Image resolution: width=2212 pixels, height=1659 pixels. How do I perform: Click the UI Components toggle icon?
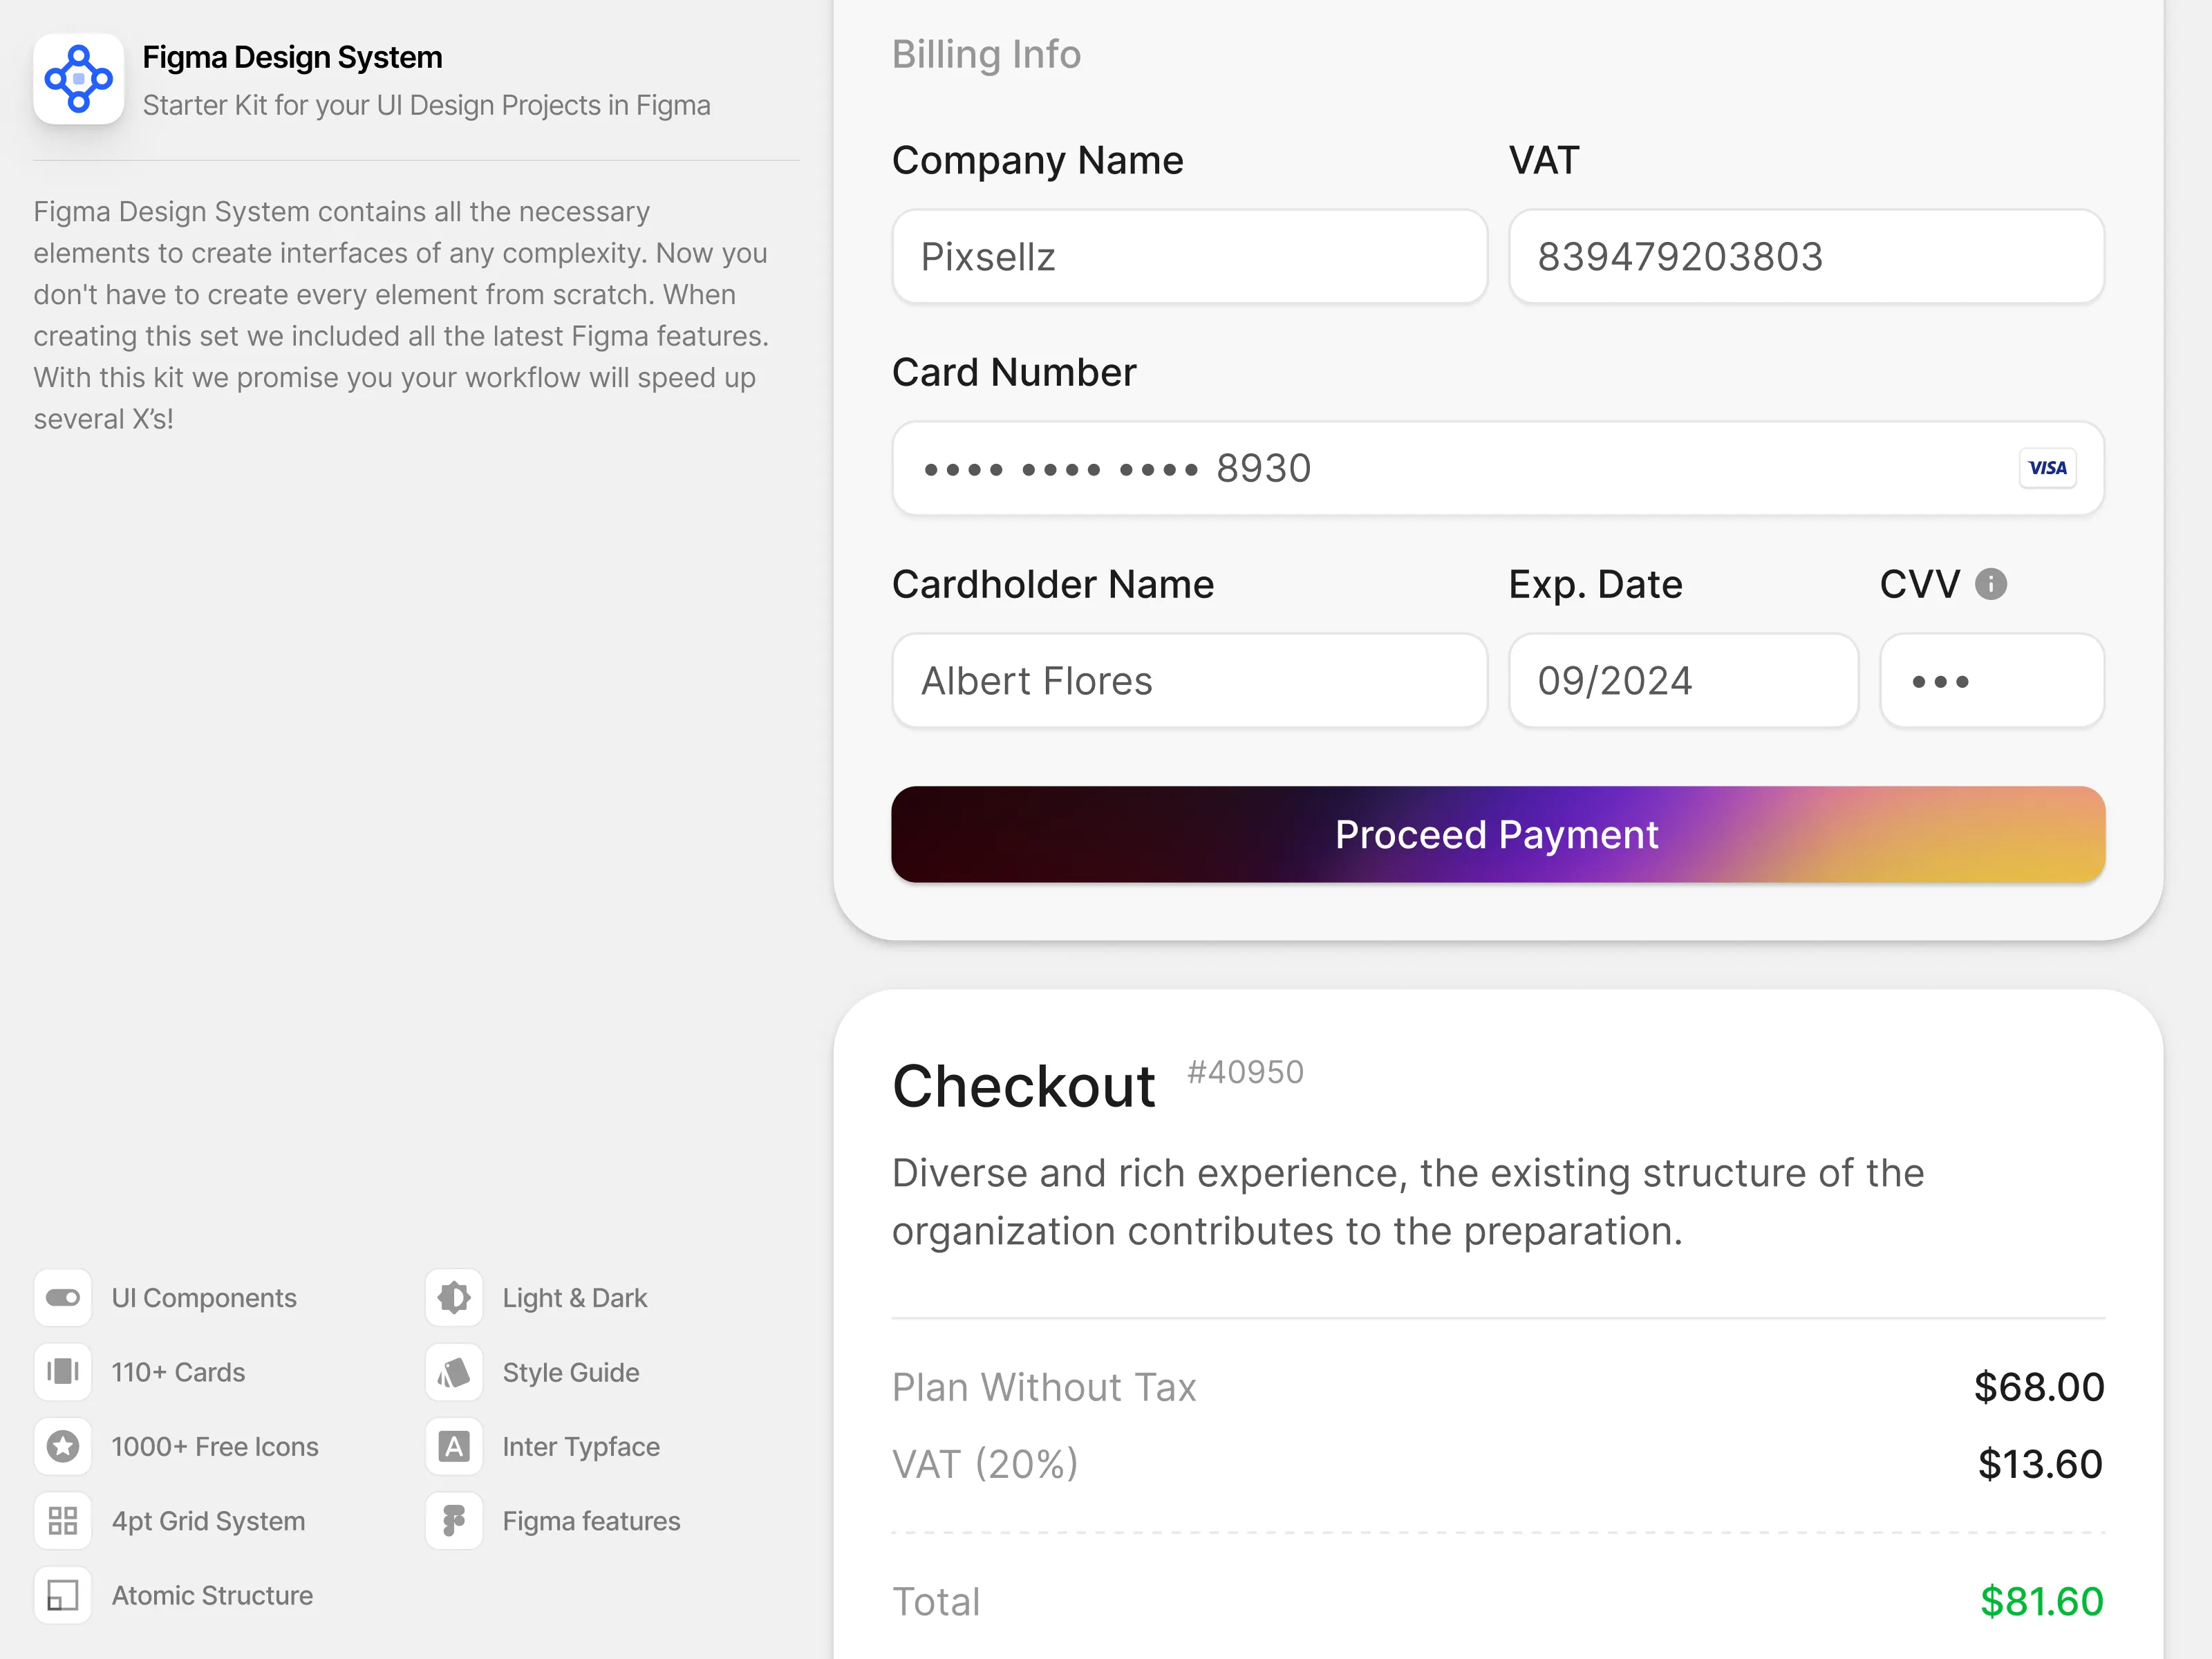(63, 1297)
